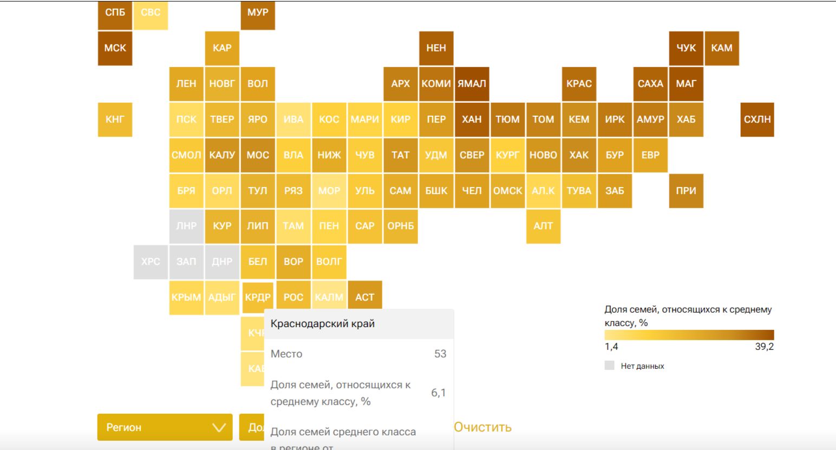Select the ЧУК region tile
The height and width of the screenshot is (450, 836).
point(686,48)
